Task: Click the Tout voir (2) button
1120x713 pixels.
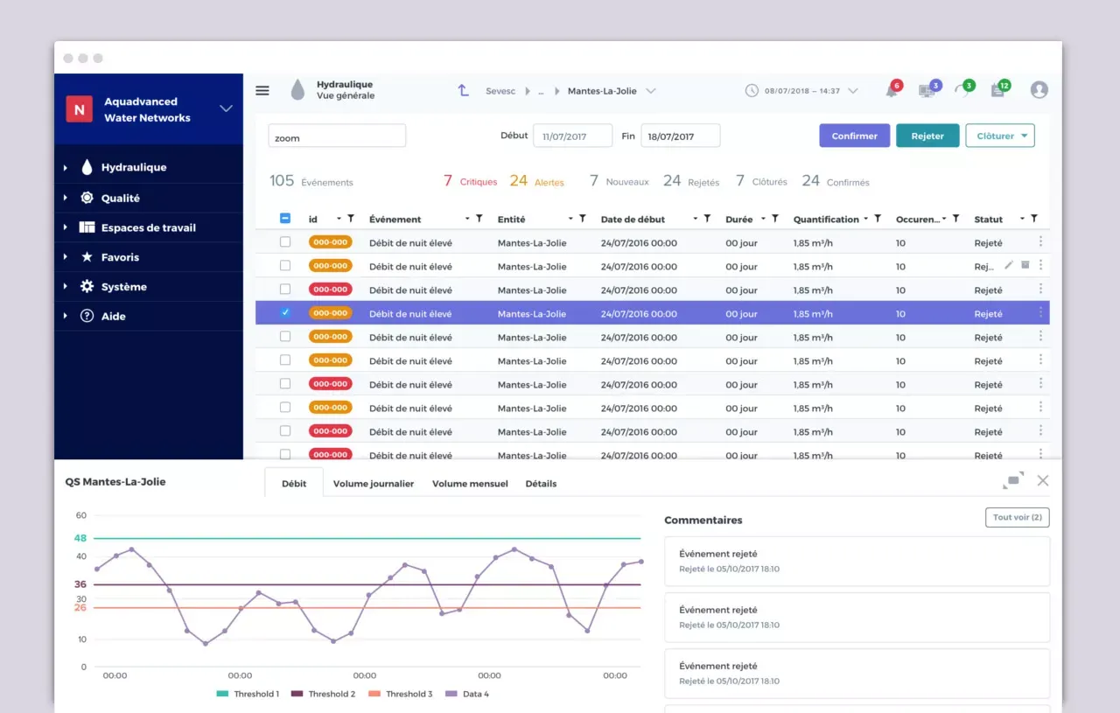Action: [x=1017, y=518]
